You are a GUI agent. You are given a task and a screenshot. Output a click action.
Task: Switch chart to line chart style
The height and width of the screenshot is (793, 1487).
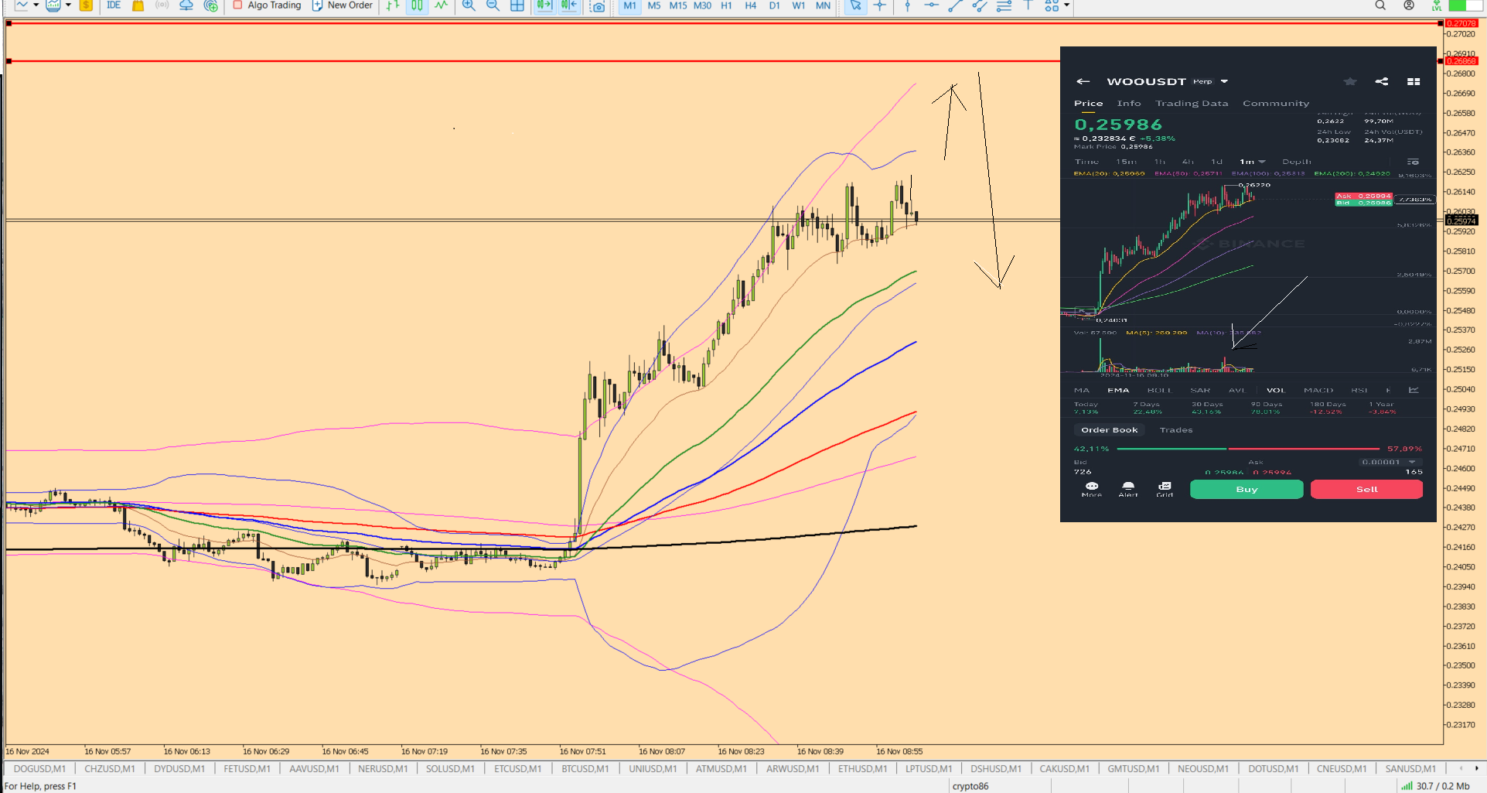[441, 5]
